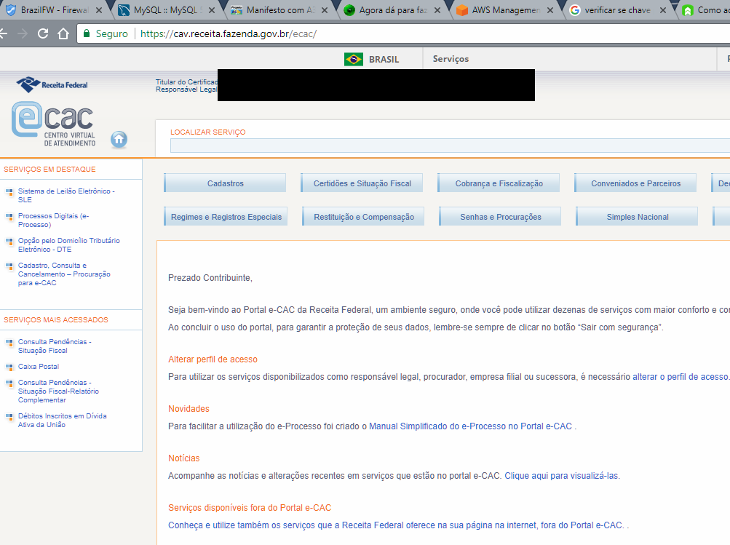This screenshot has height=545, width=730.
Task: Click the green secure padlock icon
Action: click(86, 33)
